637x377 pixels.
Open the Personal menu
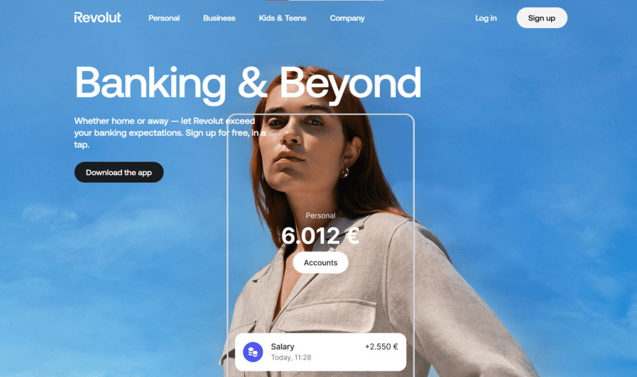[164, 18]
